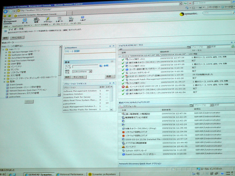
Task: Open the グループ化 dropdown in job status panel
Action: pyautogui.click(x=208, y=47)
